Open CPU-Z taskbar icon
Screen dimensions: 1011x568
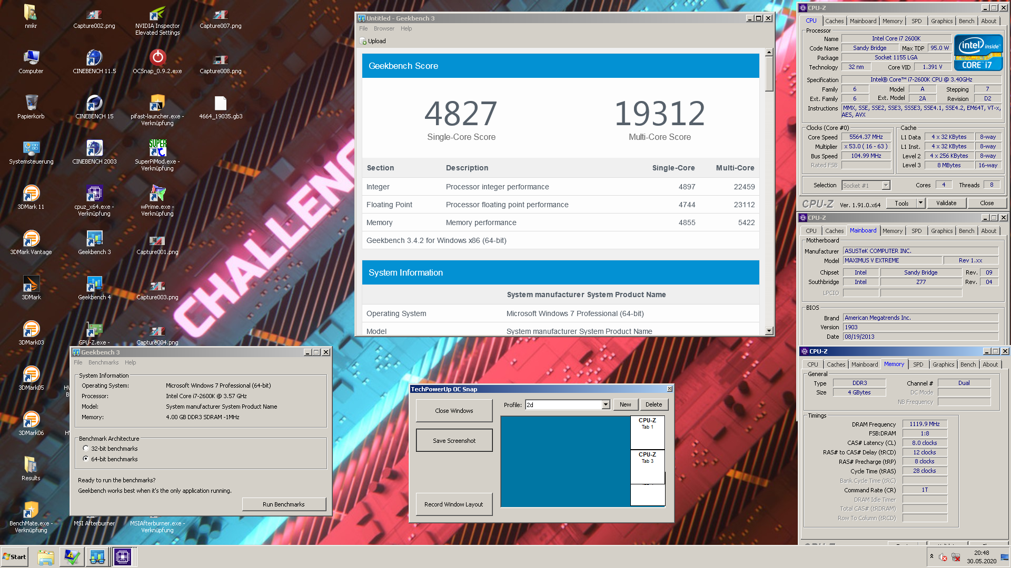click(123, 557)
